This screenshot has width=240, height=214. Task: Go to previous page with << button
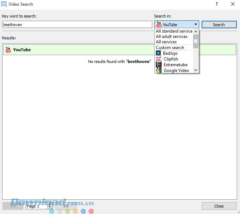[13, 206]
